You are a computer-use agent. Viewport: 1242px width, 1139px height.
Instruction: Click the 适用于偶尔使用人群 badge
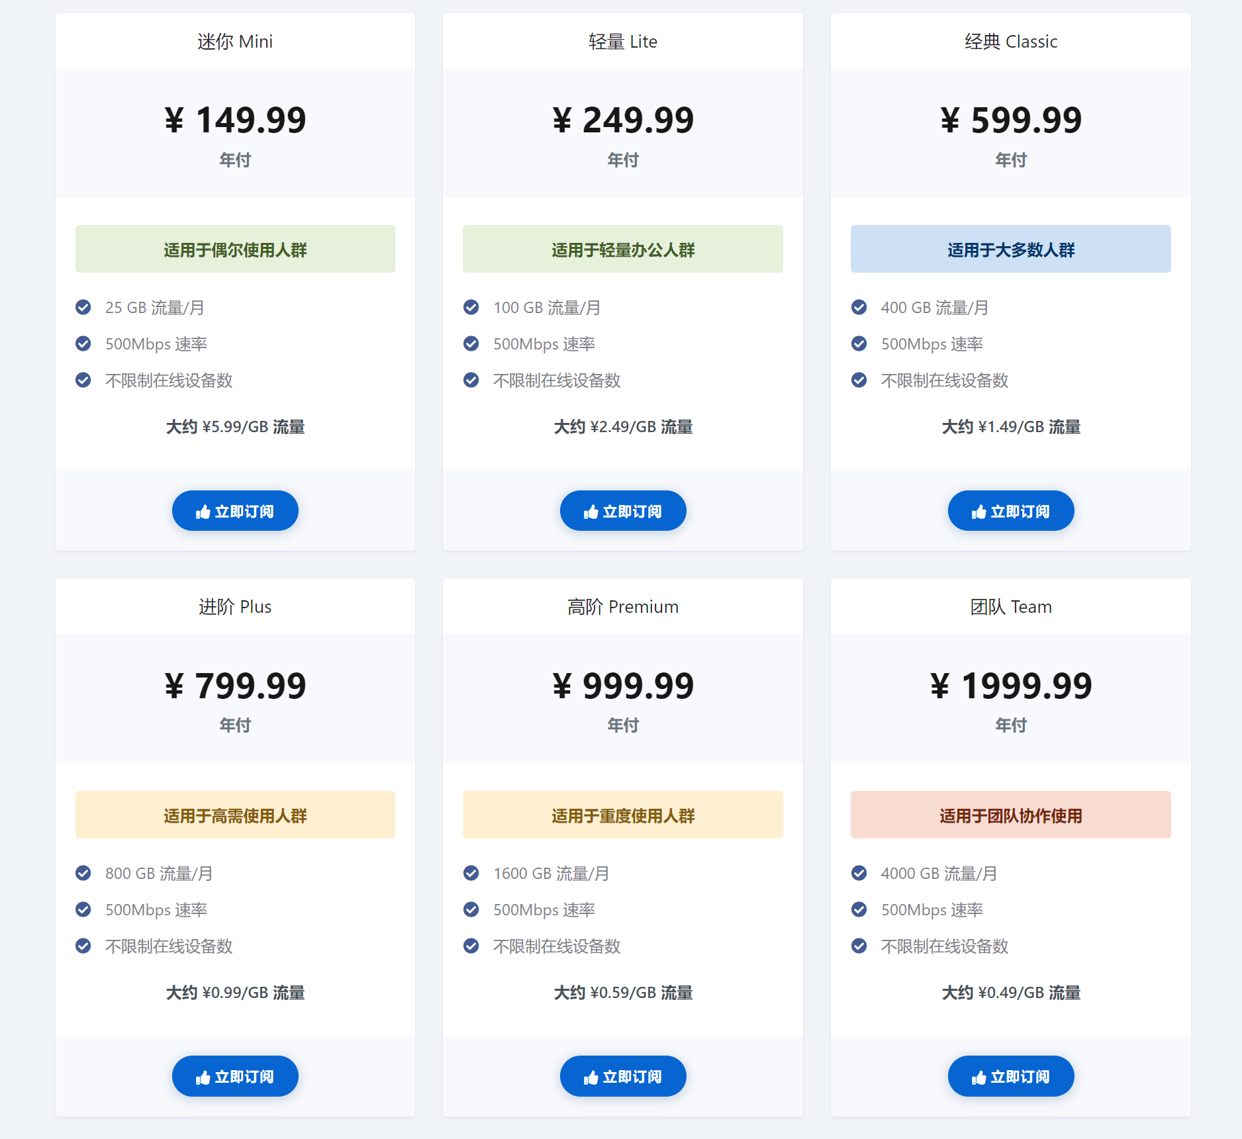[x=235, y=249]
